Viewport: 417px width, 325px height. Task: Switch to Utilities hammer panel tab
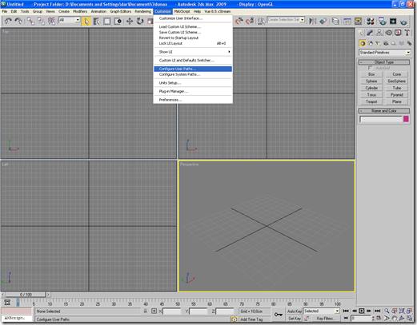click(407, 33)
